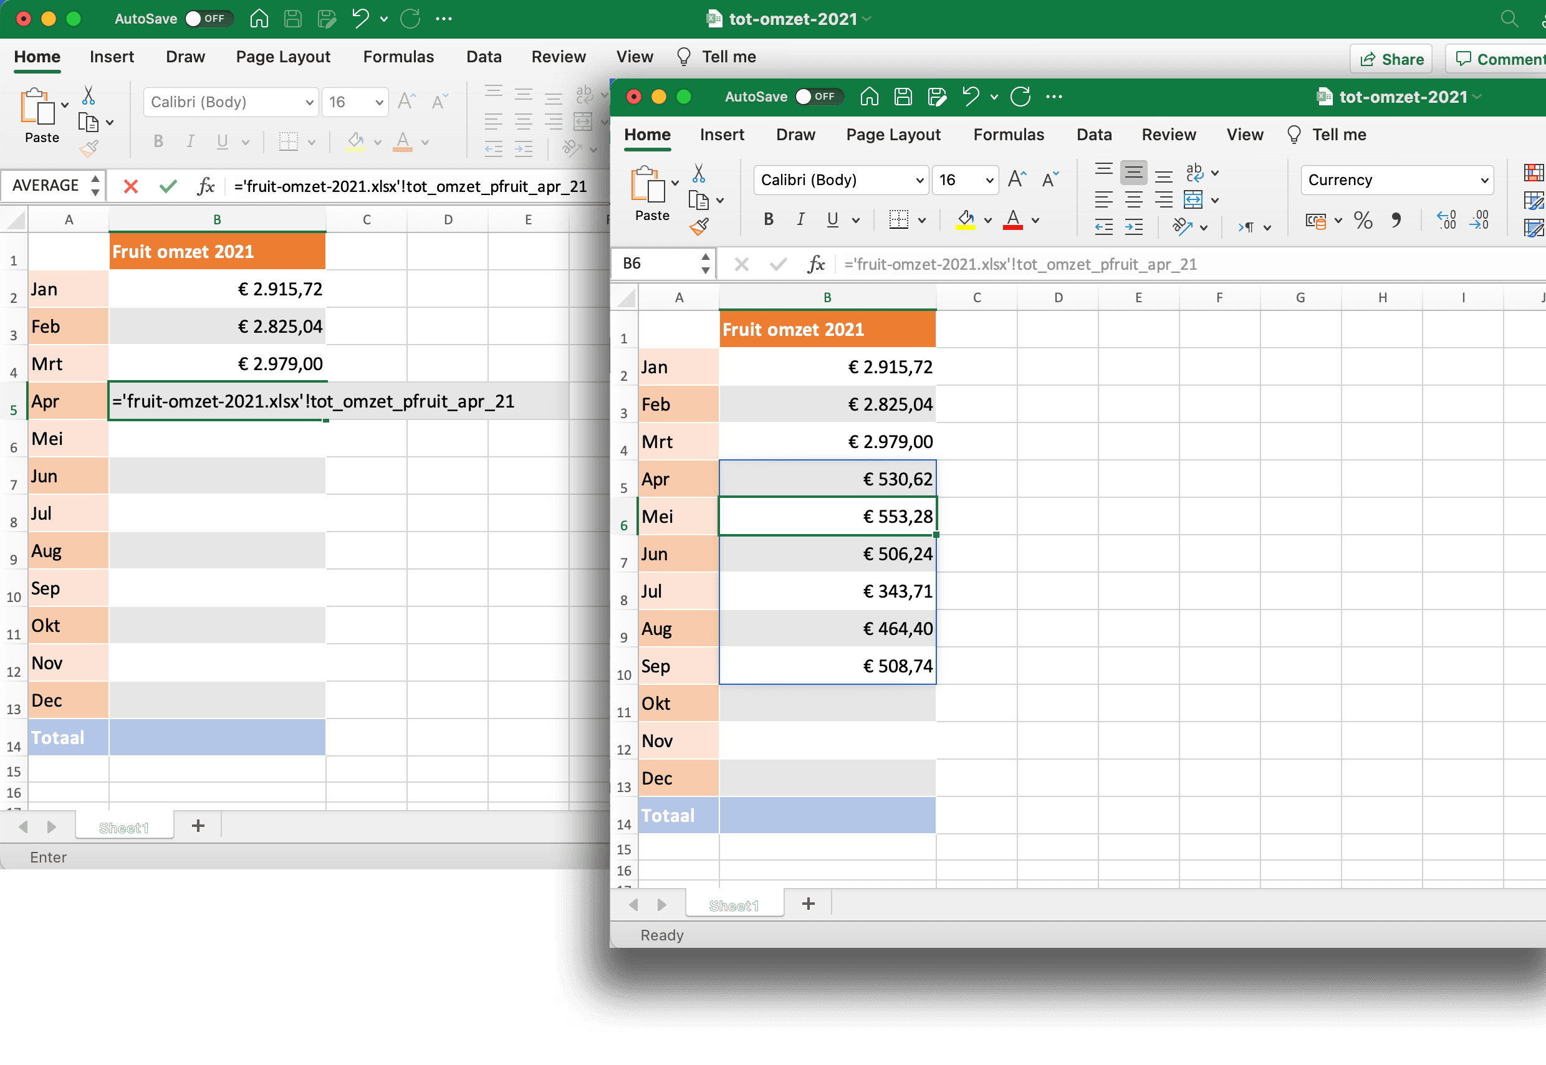
Task: Switch to the Formulas ribbon tab
Action: 1009,134
